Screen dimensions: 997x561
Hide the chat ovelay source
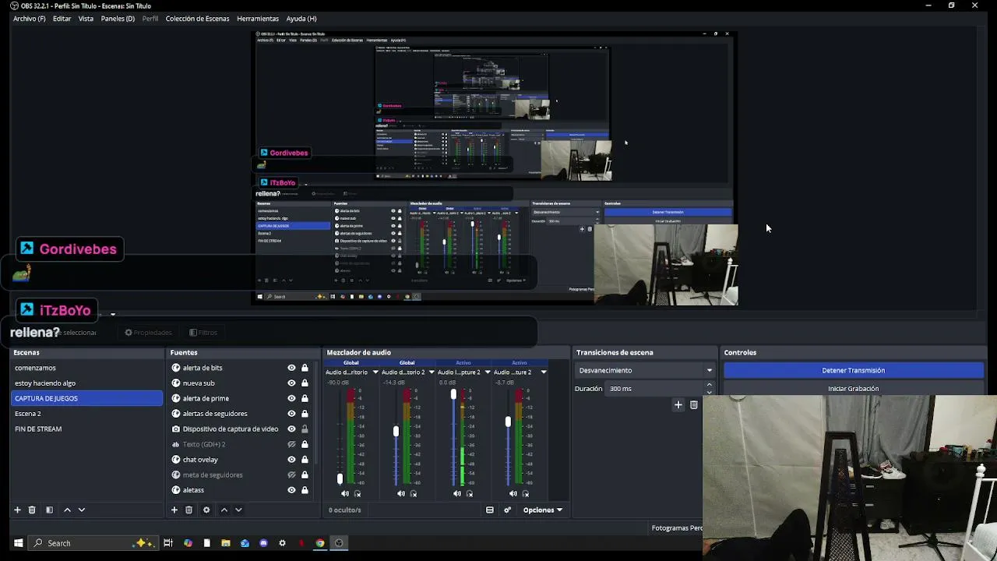(x=291, y=460)
